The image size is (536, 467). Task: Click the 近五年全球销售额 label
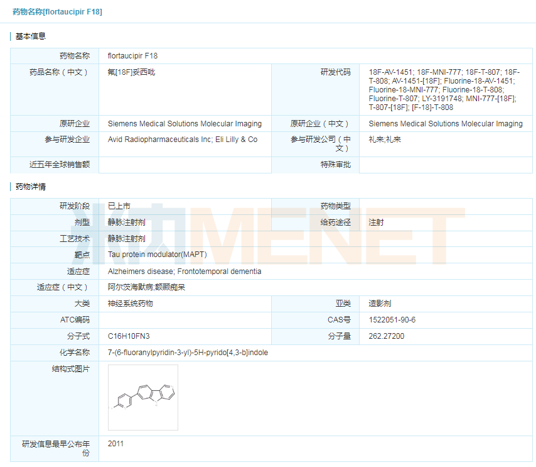pyautogui.click(x=60, y=165)
